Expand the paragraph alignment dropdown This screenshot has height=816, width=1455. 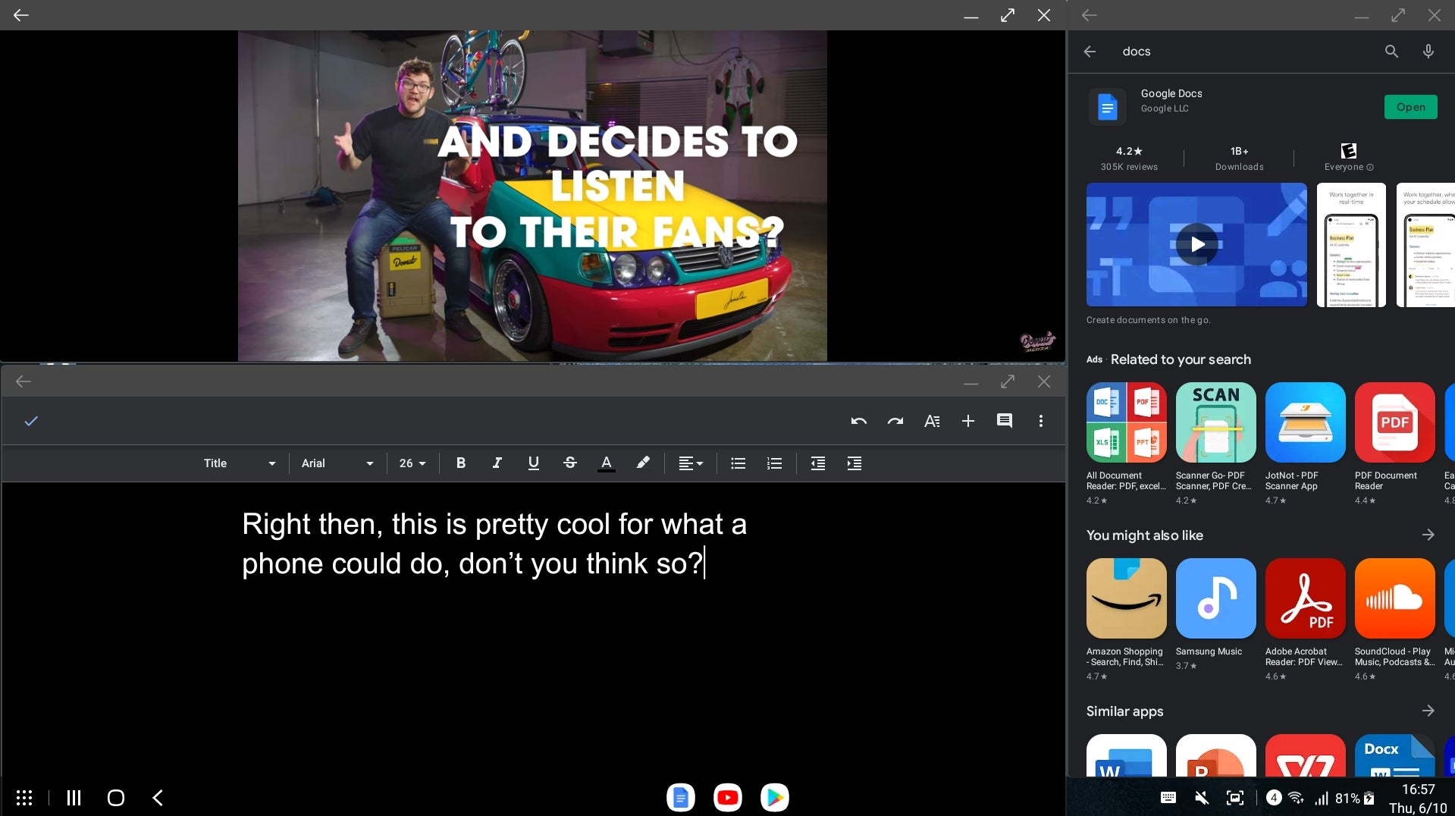(690, 463)
